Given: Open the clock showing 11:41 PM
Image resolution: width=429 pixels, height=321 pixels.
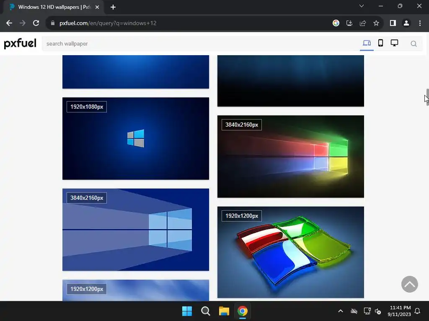Looking at the screenshot, I should coord(399,311).
